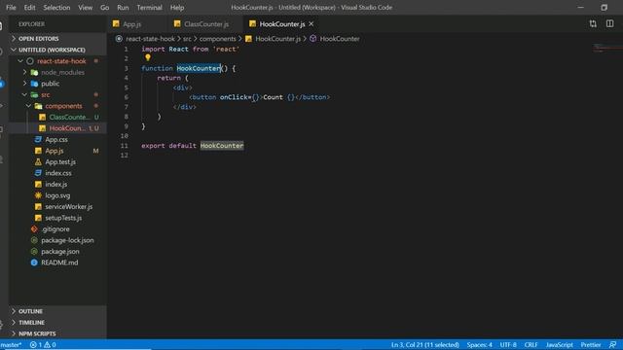Click highlighted HookCounter on export default line
Image resolution: width=623 pixels, height=350 pixels.
[222, 146]
